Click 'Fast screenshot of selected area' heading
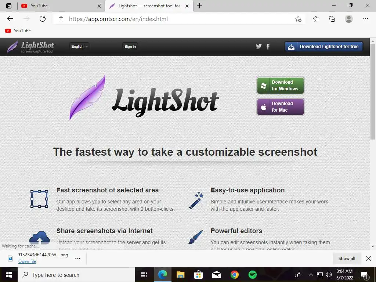Screen dimensions: 376x282 [108, 190]
